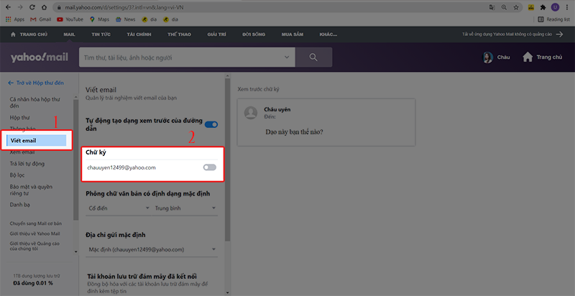575x296 pixels.
Task: Click the Châu uyên preview avatar
Action: (x=251, y=113)
